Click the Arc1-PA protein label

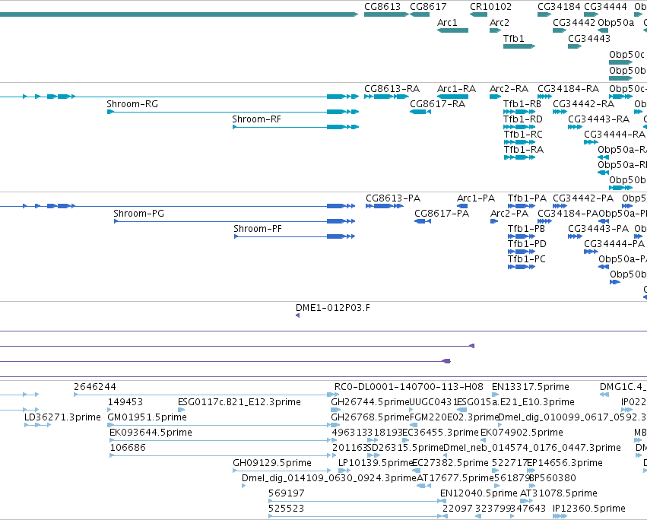pyautogui.click(x=476, y=198)
